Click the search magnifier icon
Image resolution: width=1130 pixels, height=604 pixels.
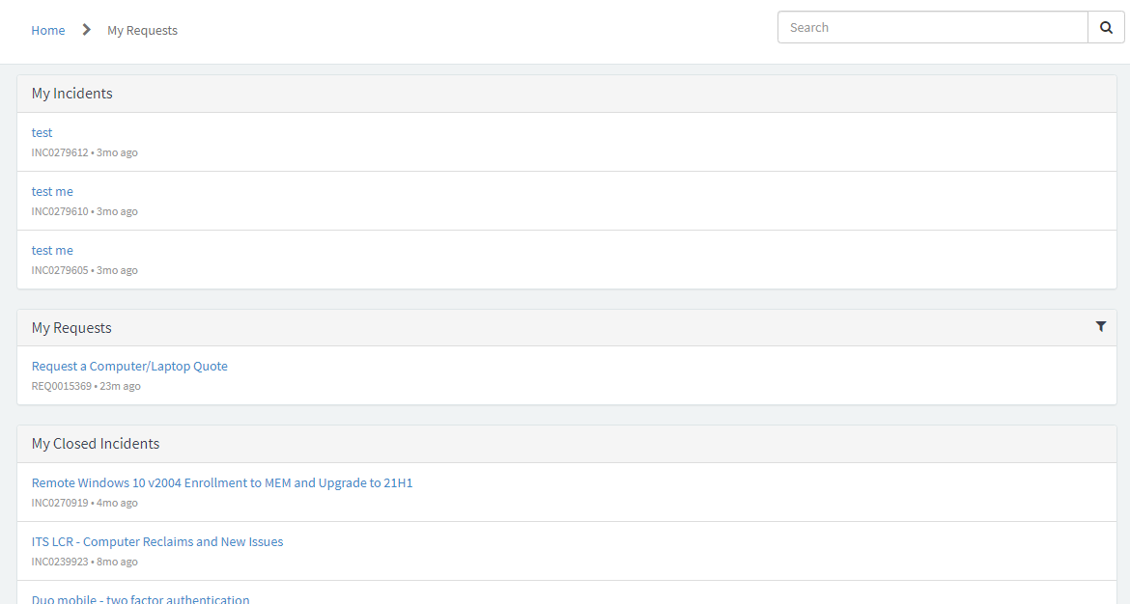pos(1105,27)
